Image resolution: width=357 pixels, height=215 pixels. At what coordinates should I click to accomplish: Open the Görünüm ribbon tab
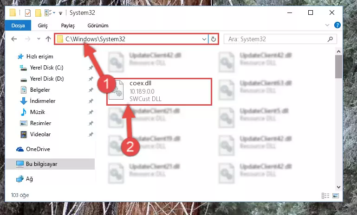click(98, 25)
